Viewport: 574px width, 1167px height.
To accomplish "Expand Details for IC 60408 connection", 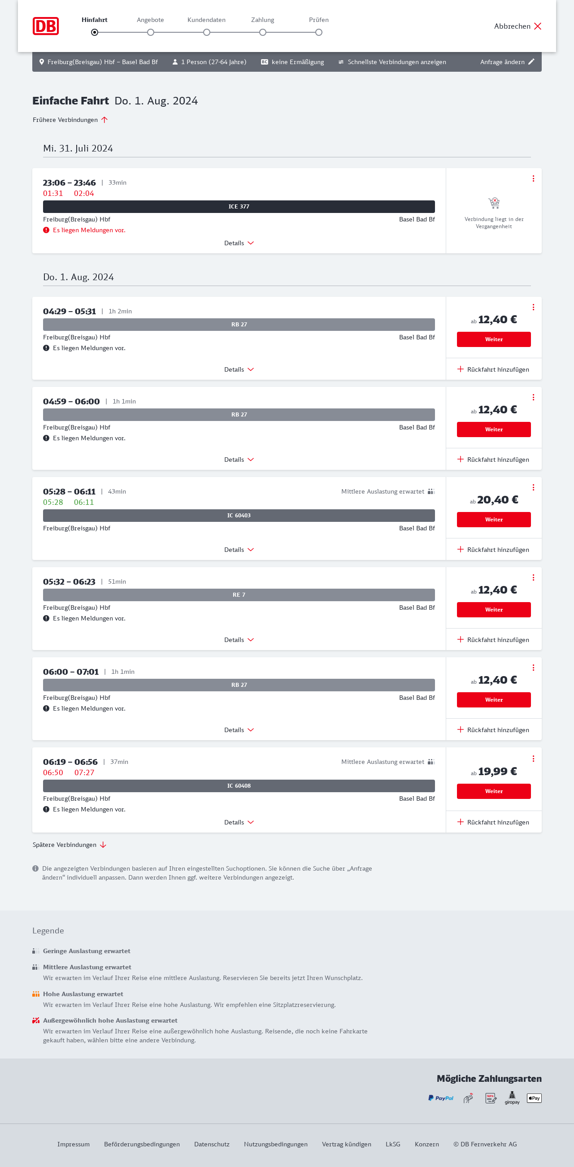I will 239,822.
